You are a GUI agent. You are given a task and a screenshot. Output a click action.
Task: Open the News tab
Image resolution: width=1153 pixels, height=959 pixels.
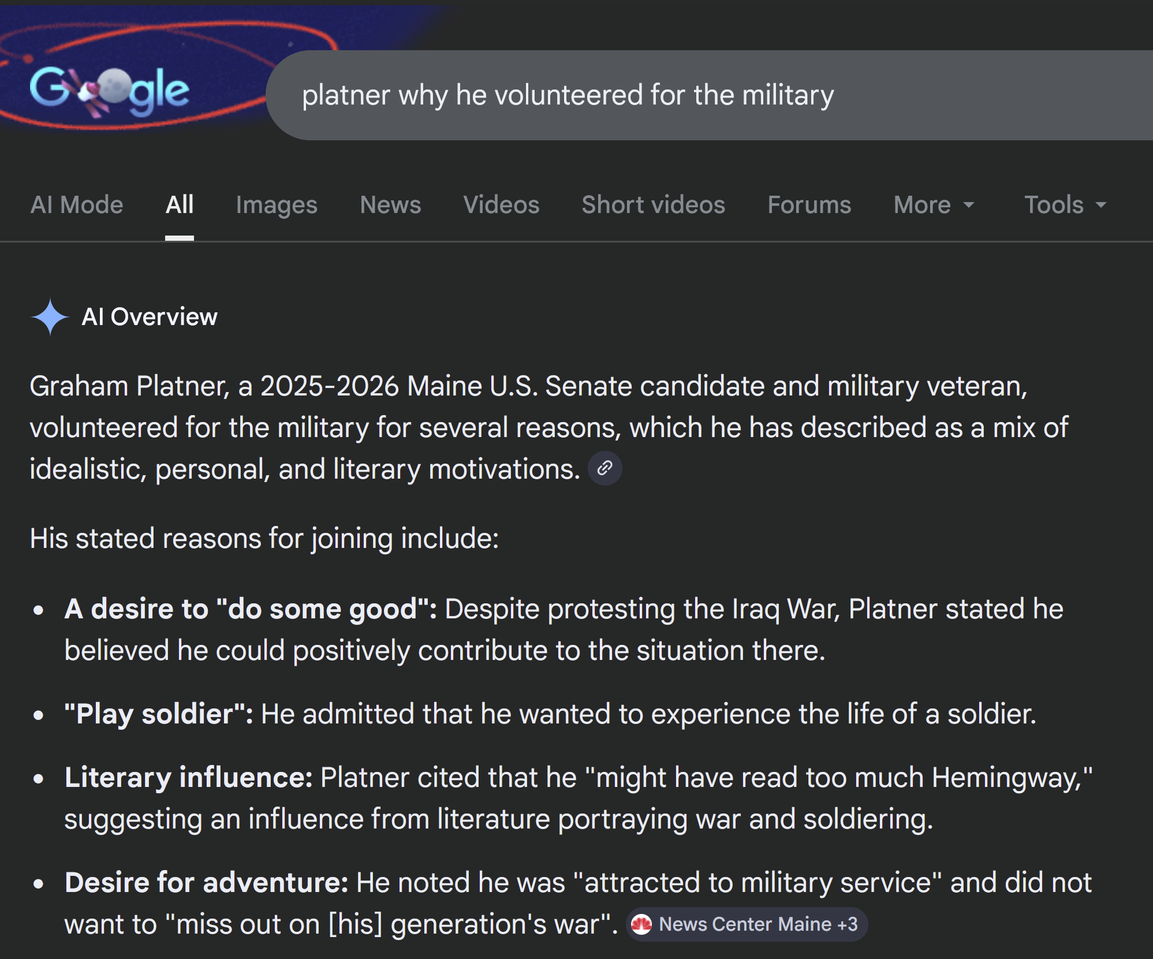pos(390,205)
